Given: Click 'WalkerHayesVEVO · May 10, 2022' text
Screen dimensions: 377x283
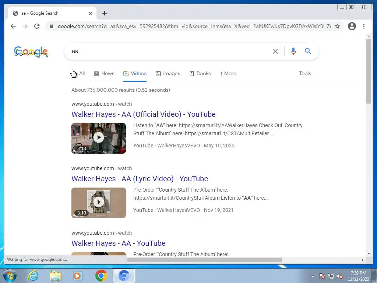Looking at the screenshot, I should click(x=196, y=146).
